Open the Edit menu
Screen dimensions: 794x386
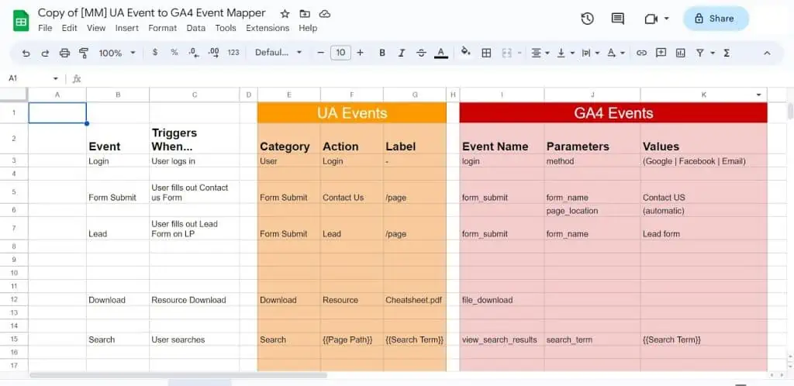pos(69,29)
